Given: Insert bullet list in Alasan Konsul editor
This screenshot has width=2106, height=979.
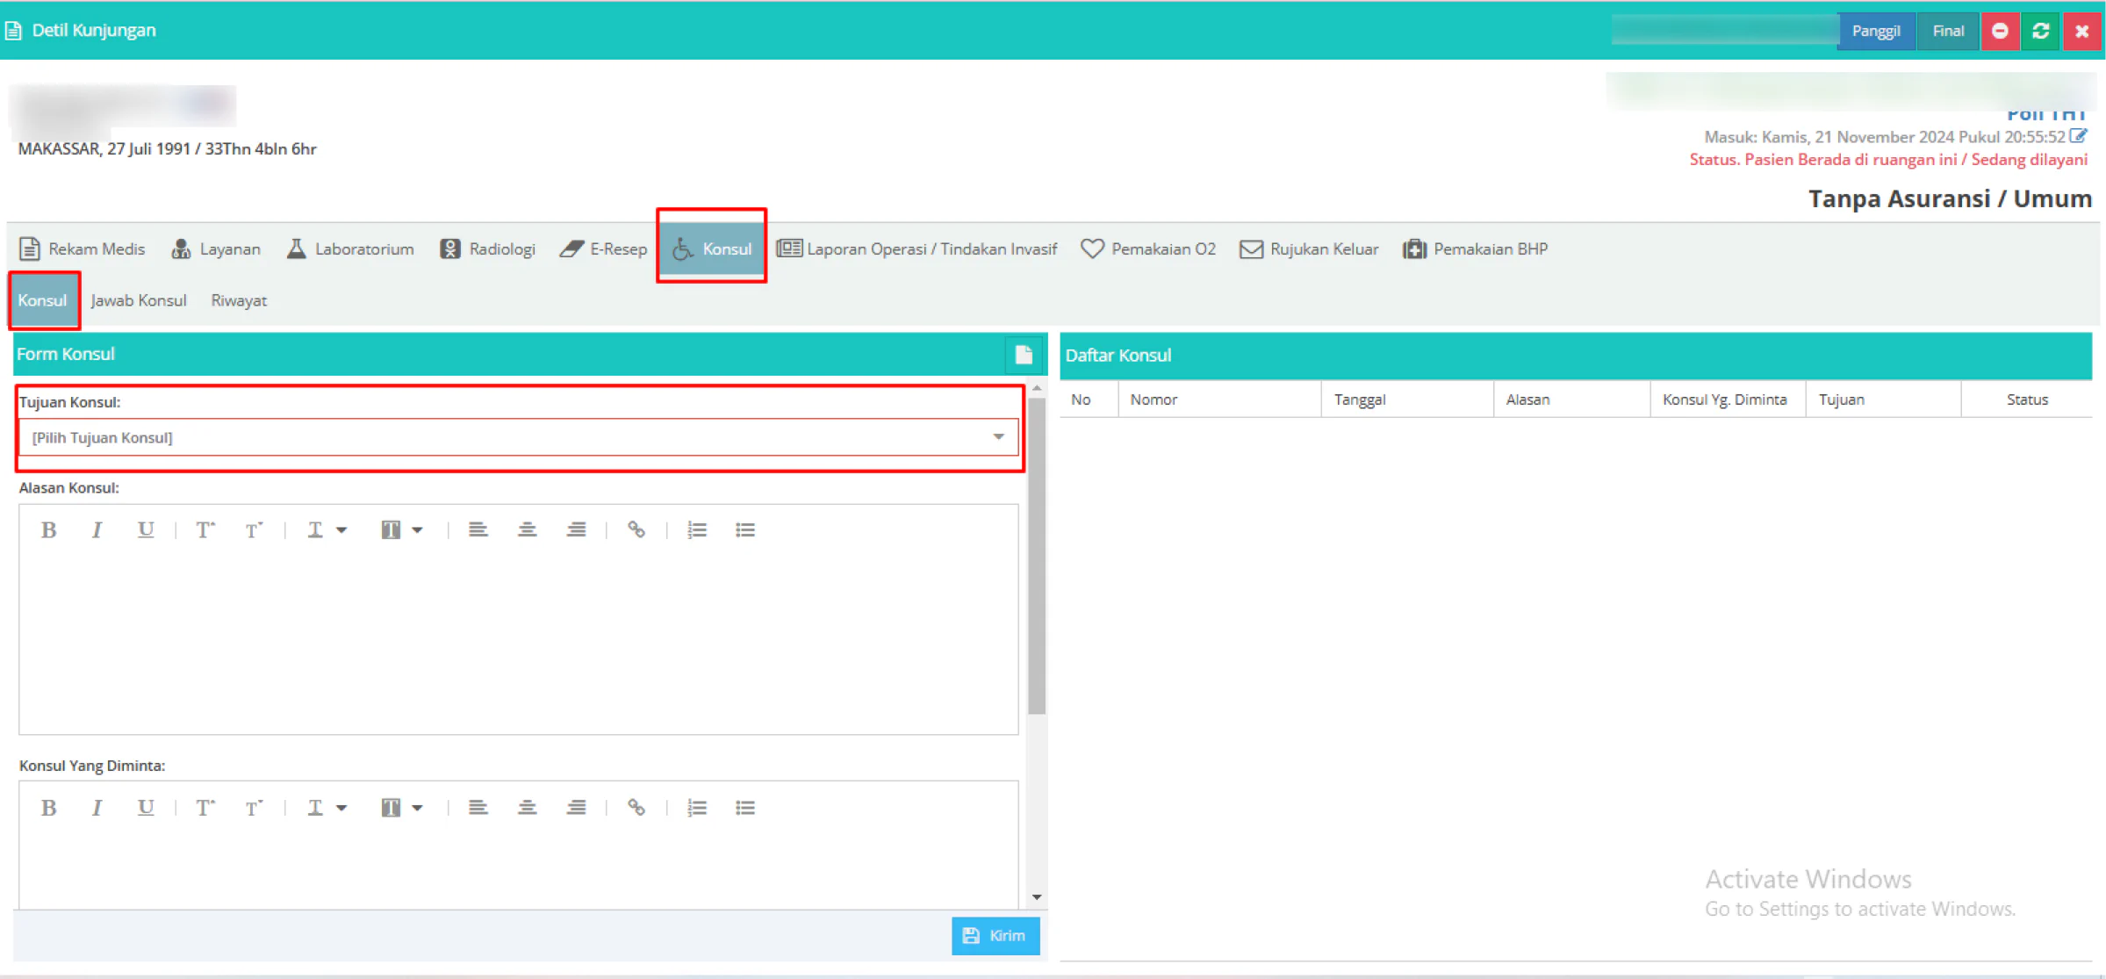Looking at the screenshot, I should tap(745, 529).
